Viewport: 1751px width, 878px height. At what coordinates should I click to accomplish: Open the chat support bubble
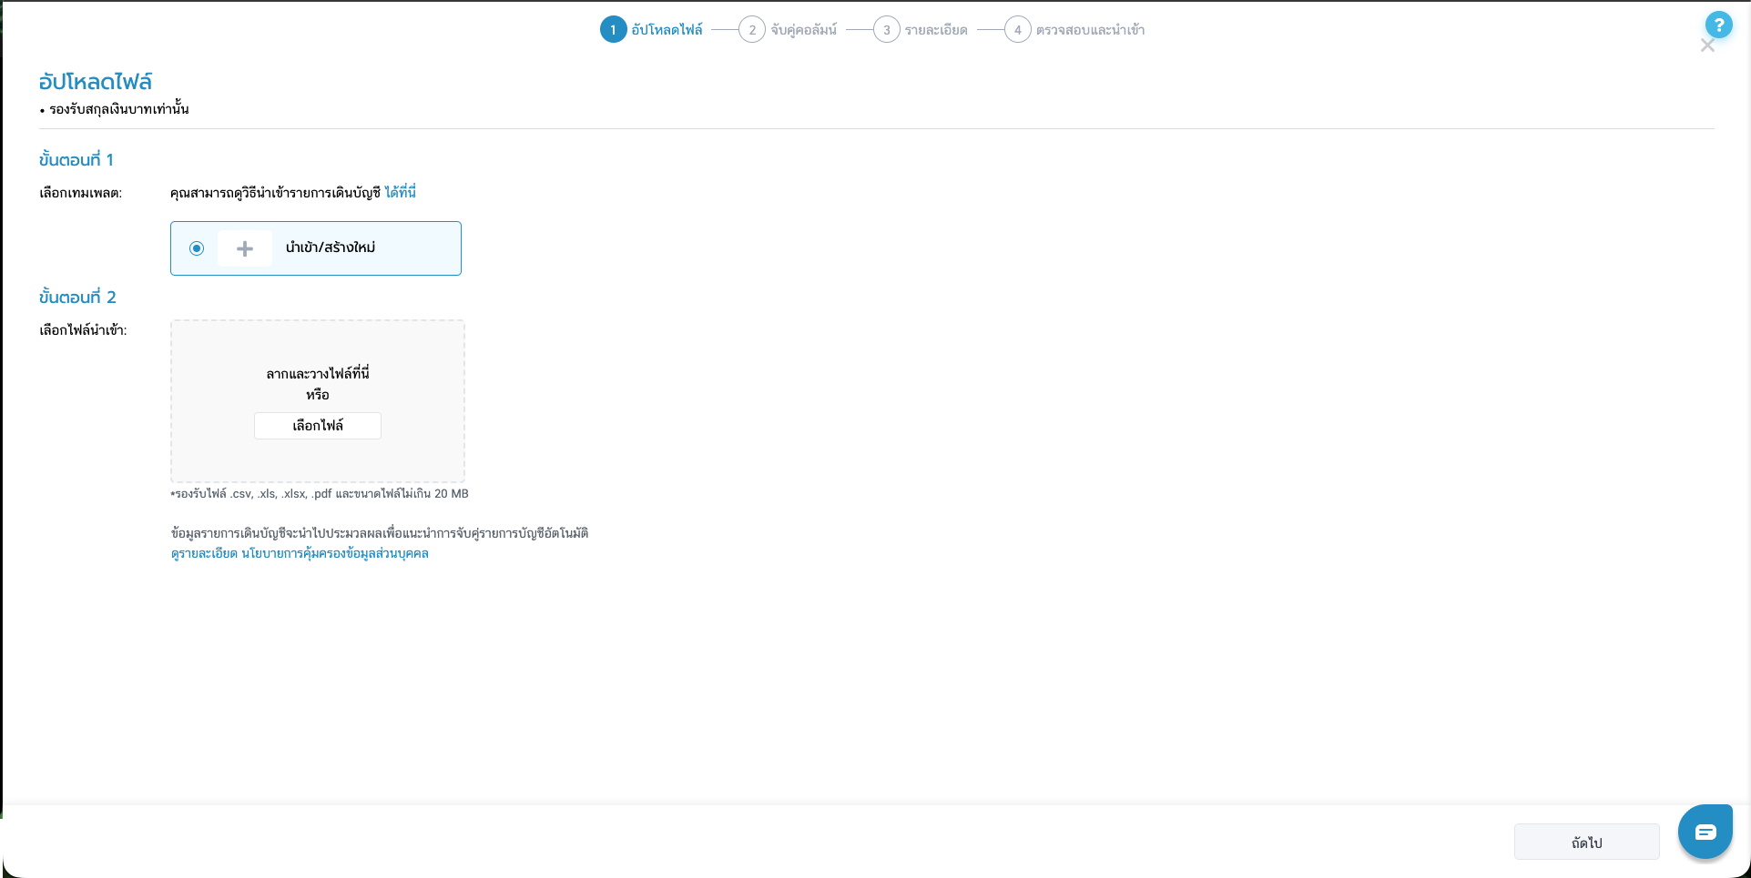(x=1705, y=831)
